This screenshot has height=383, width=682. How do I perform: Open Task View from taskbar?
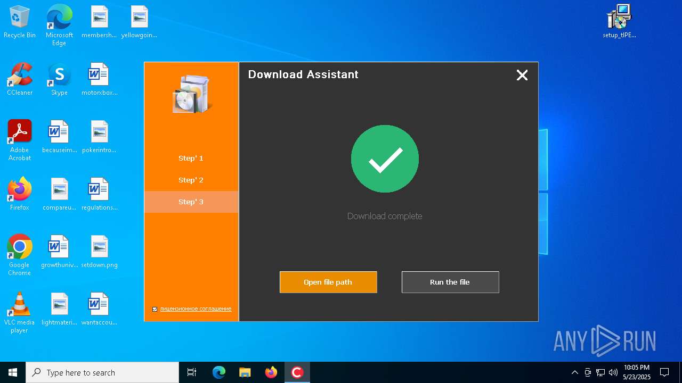tap(192, 372)
